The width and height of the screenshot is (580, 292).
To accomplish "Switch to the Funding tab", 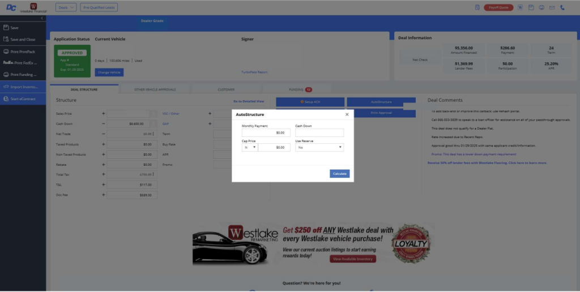I will (297, 89).
